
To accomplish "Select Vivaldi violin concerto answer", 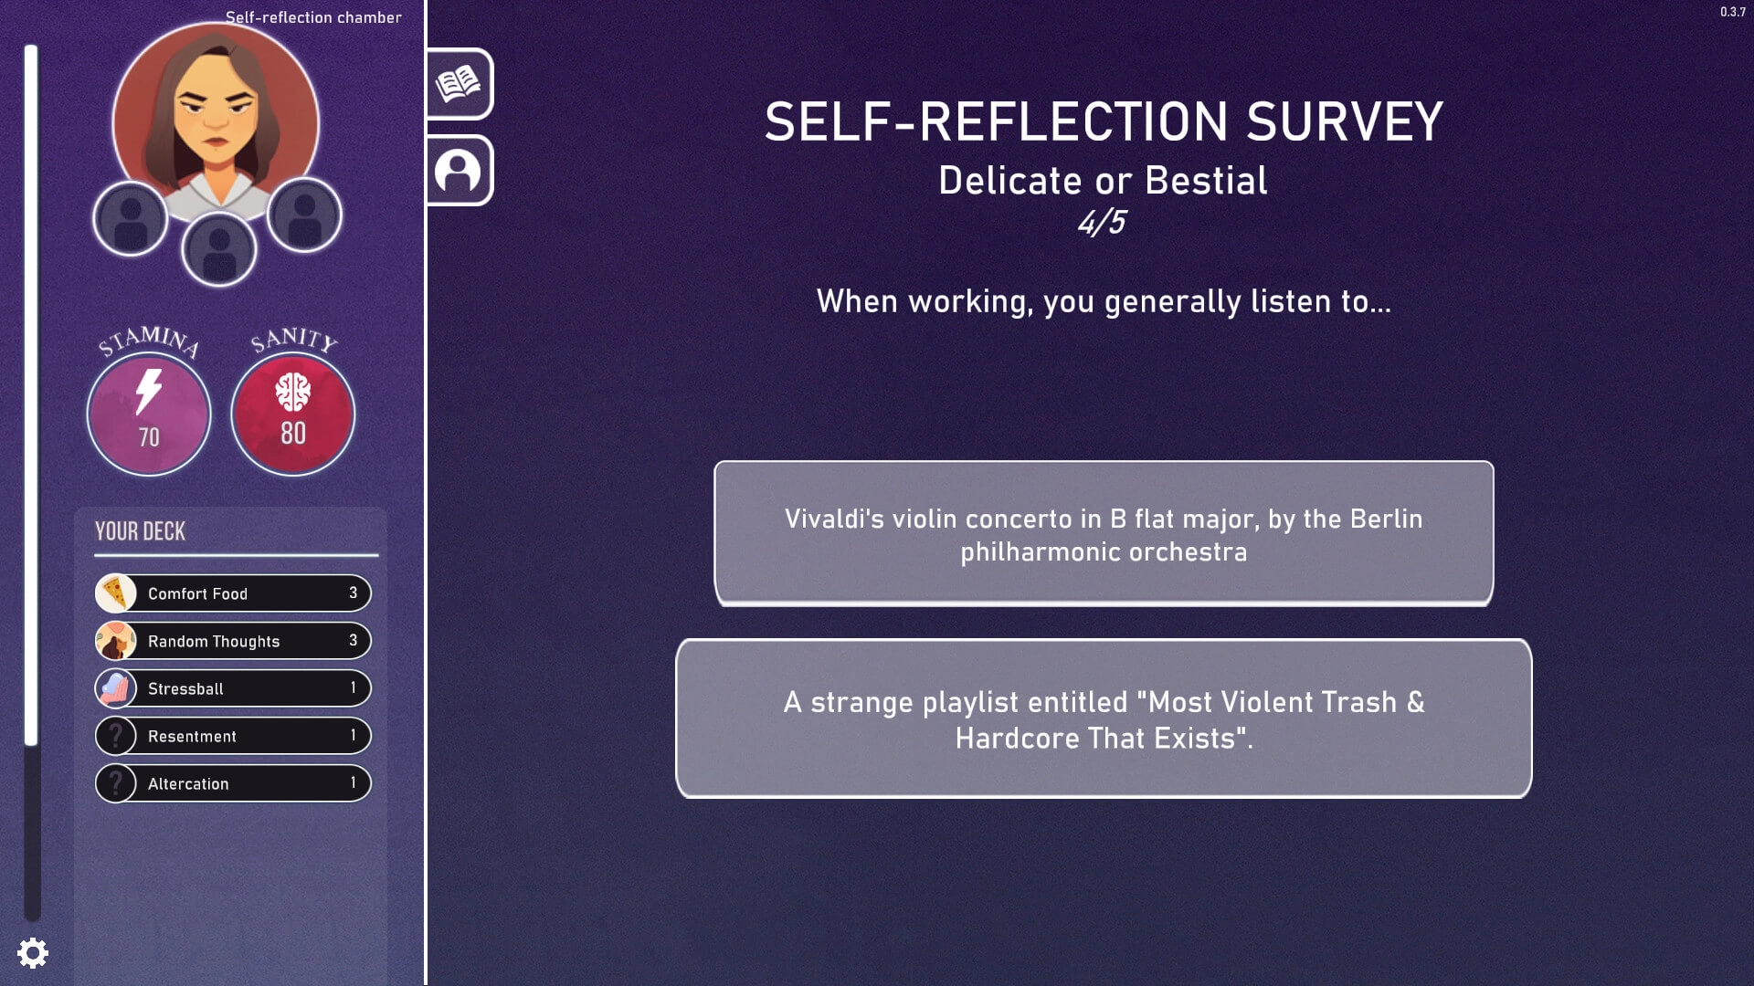I will tap(1104, 533).
